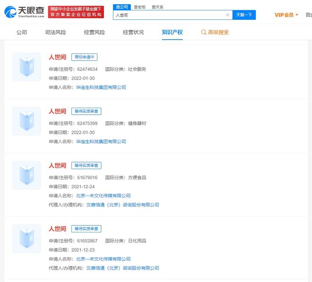Screen dimensions: 312x282
Task: Open the 知识产权 tab
Action: coord(173,32)
